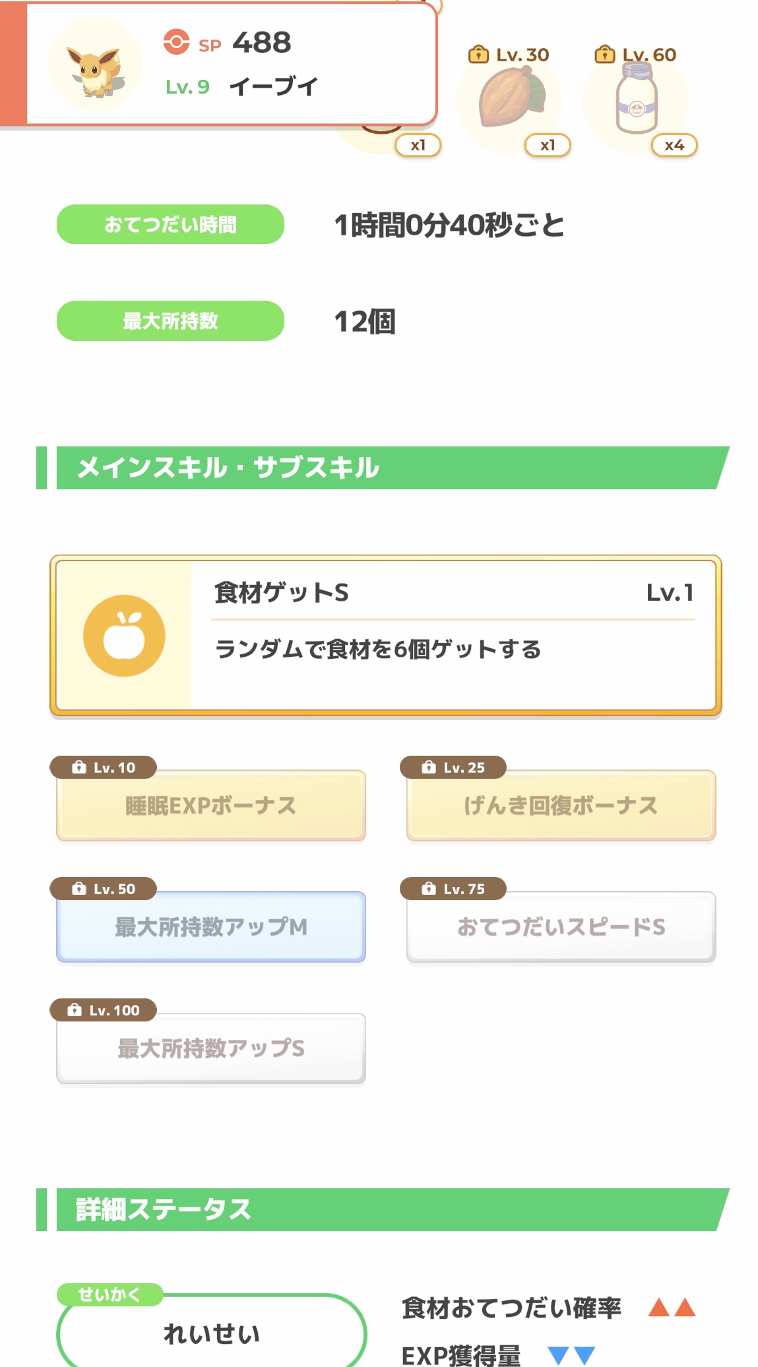Screen dimensions: 758x1367
Task: Click the orange apple main skill icon
Action: click(x=124, y=636)
